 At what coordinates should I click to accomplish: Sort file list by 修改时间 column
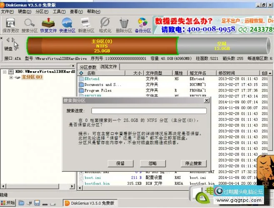[x=238, y=73]
